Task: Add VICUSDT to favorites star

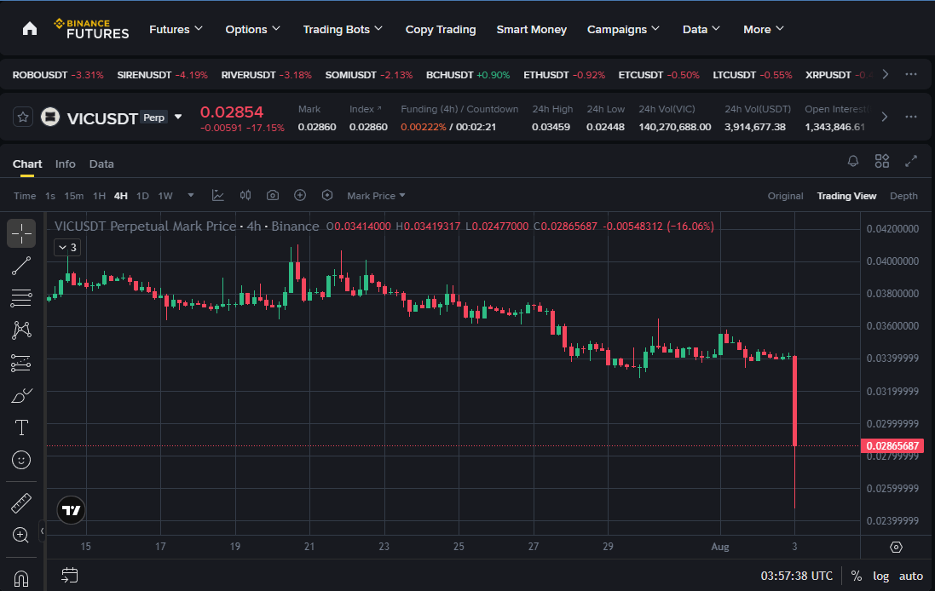Action: click(23, 117)
